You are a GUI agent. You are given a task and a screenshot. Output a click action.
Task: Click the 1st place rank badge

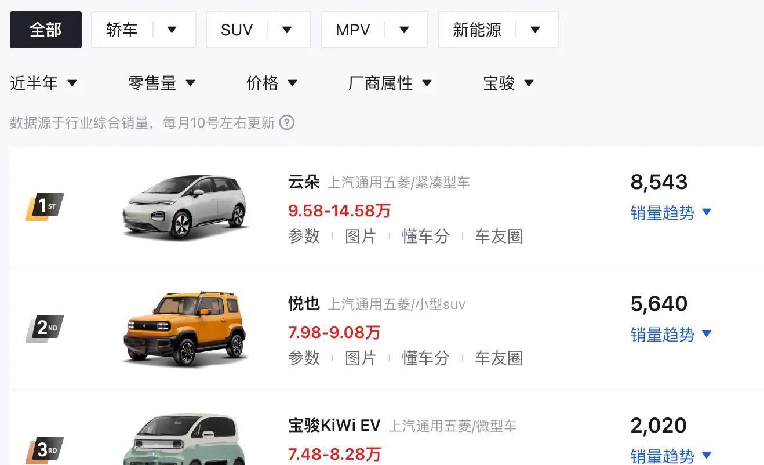coord(45,207)
